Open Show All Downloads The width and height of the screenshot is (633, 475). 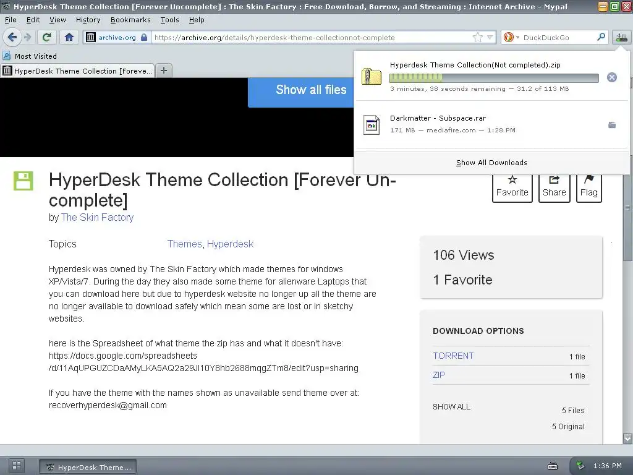[x=491, y=163]
